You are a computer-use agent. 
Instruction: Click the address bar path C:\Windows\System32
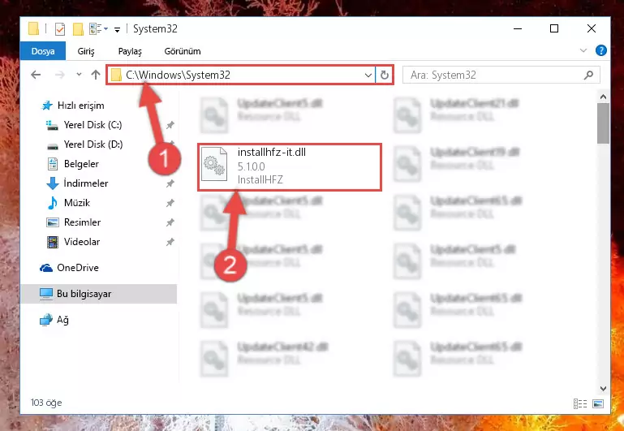click(x=178, y=75)
